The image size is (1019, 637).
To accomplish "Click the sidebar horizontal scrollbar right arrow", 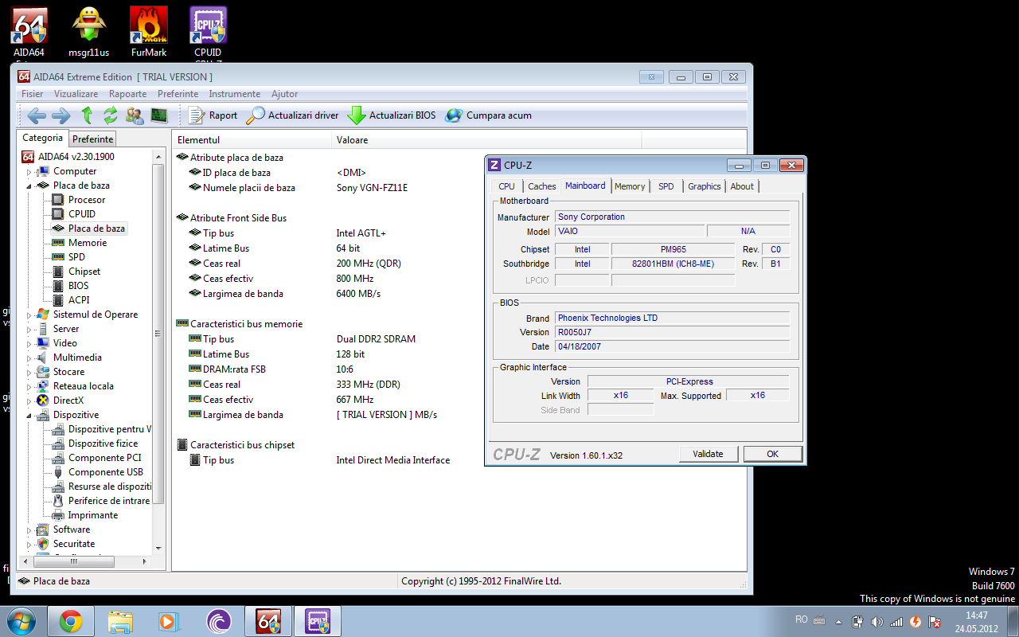I will click(x=144, y=561).
